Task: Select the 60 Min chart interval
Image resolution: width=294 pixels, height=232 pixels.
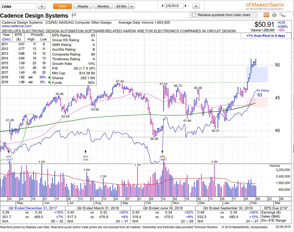Action: pyautogui.click(x=122, y=6)
